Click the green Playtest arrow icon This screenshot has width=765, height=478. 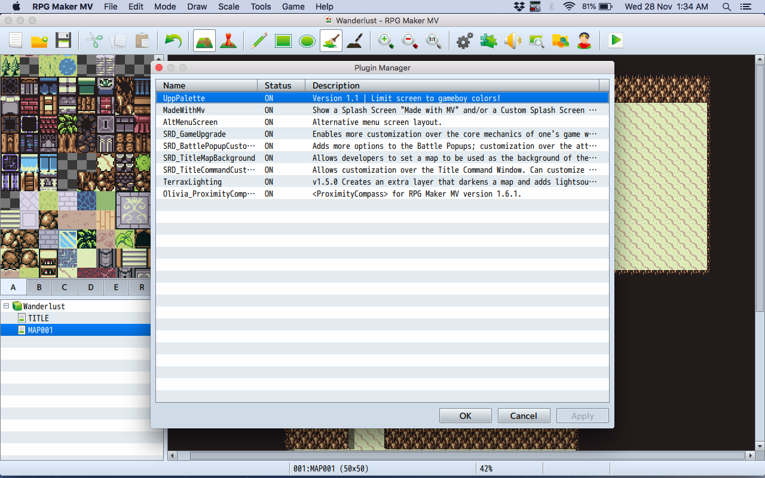[x=616, y=41]
